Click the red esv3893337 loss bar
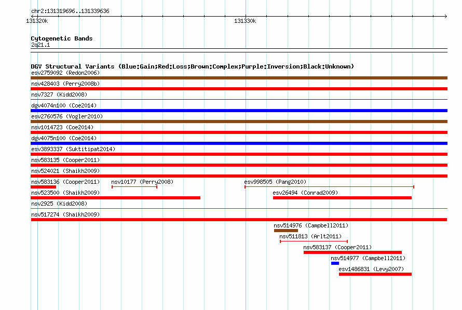Viewport: 462px width, 310px height. coord(239,154)
